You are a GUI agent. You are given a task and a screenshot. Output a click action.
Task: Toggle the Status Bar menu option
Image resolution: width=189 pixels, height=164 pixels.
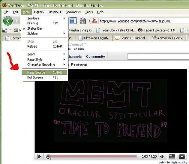[44, 28]
